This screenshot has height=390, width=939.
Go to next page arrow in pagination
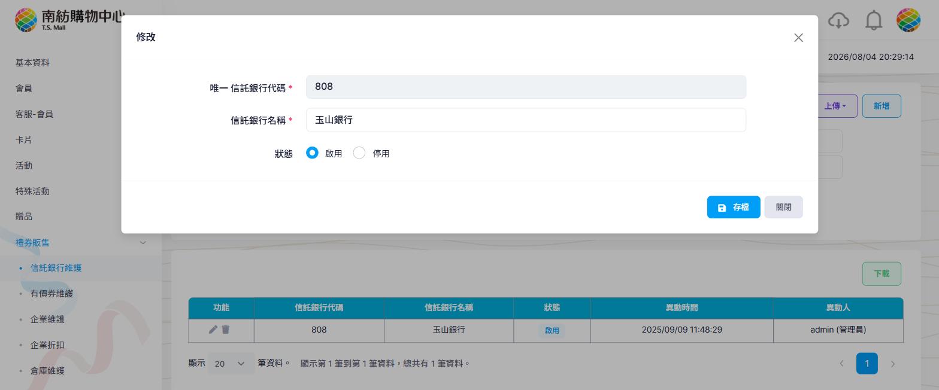tap(892, 364)
